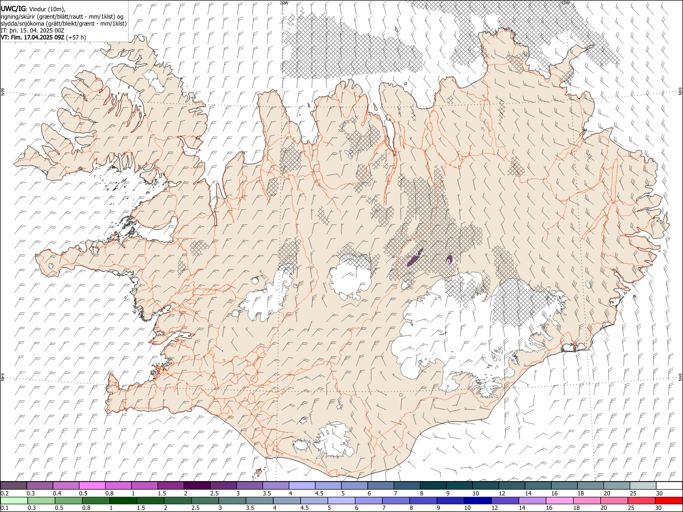This screenshot has height=512, width=683.
Task: Click the bright pink upper-legend swatch between 0.5 and 0.8
Action: 92,486
